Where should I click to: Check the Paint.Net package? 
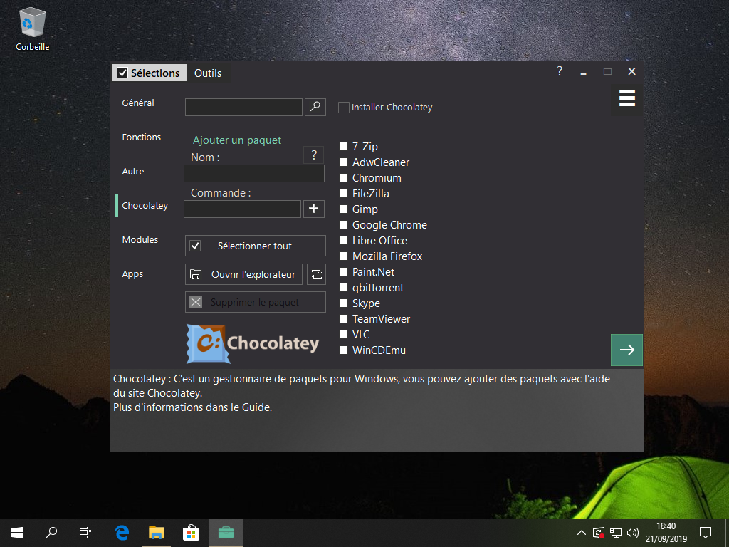[344, 271]
